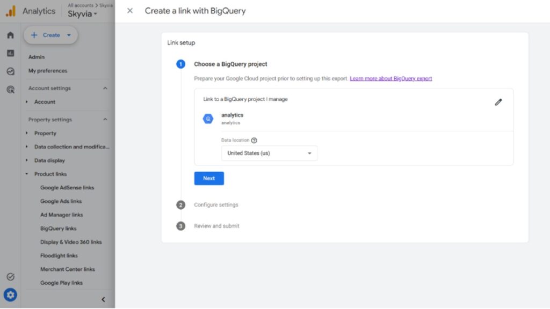Open Learn more about BigQuery export link

tap(391, 78)
